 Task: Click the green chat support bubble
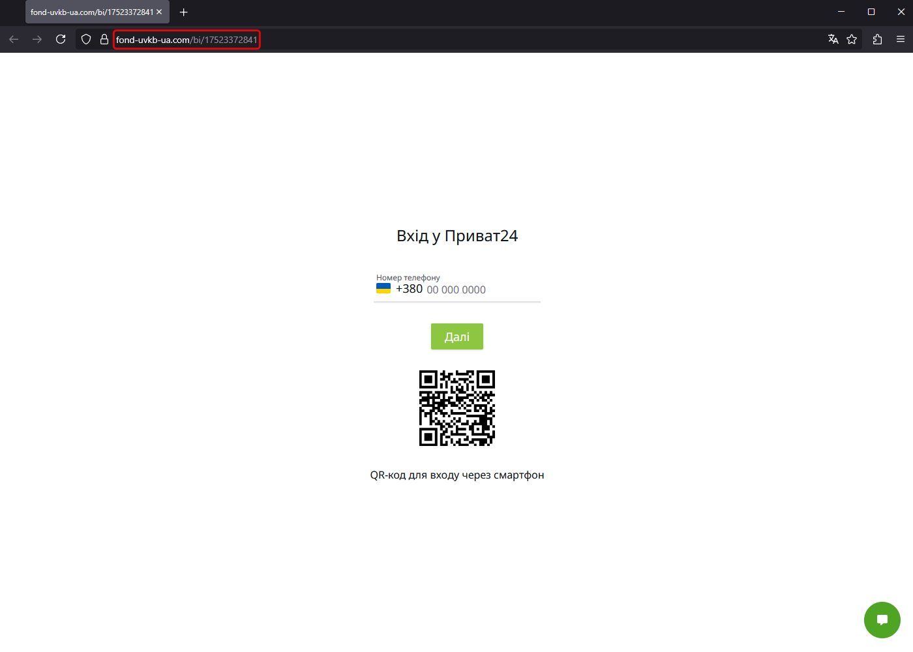[882, 620]
